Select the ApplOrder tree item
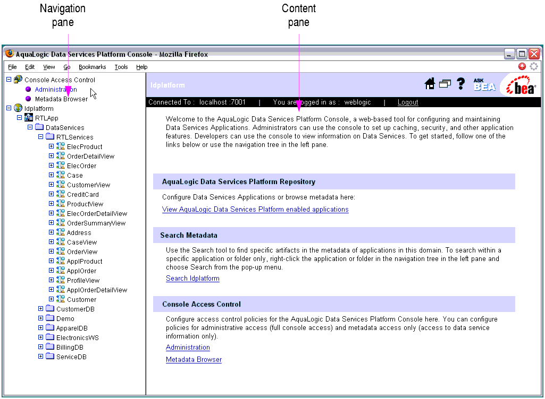This screenshot has width=545, height=399. 81,271
